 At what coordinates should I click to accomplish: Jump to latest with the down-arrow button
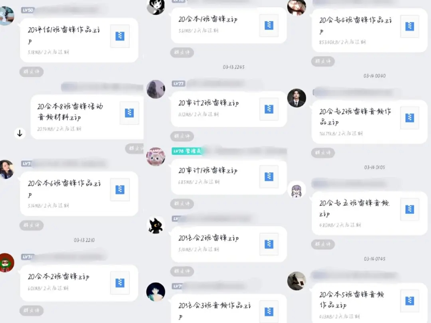point(20,134)
